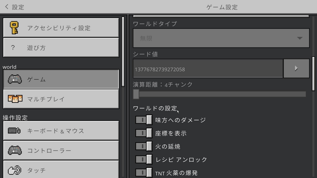This screenshot has width=317, height=178.
Task: Select the ゲーム settings tab
Action: 61,79
